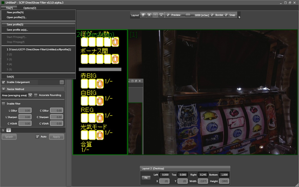Viewport: 299px width, 187px height.
Task: Click the move layout up arrow icon
Action: 155,15
